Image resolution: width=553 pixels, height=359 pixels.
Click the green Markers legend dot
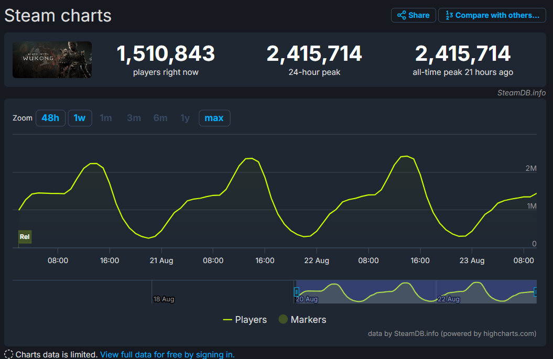283,319
